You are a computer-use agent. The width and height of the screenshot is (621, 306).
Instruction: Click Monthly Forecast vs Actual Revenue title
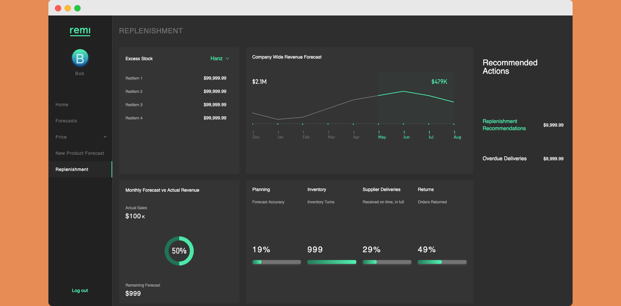tap(162, 190)
